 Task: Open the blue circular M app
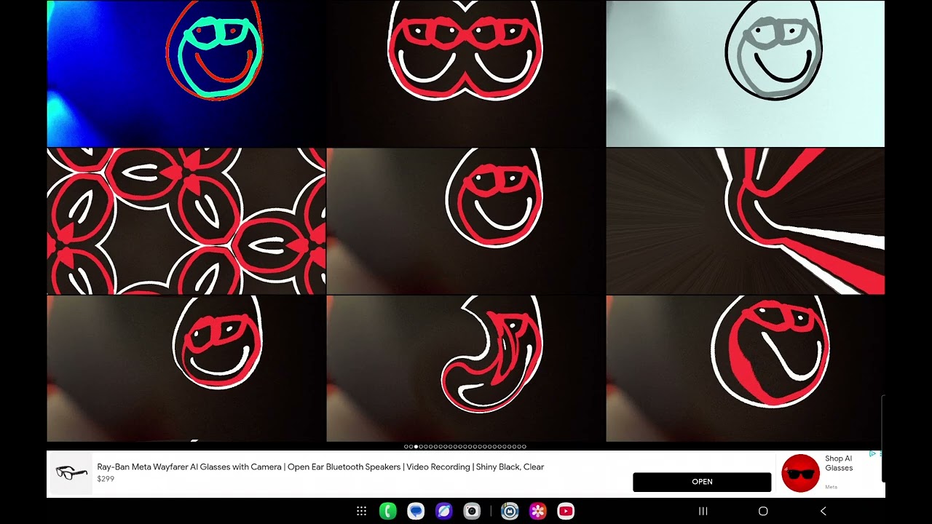(510, 512)
